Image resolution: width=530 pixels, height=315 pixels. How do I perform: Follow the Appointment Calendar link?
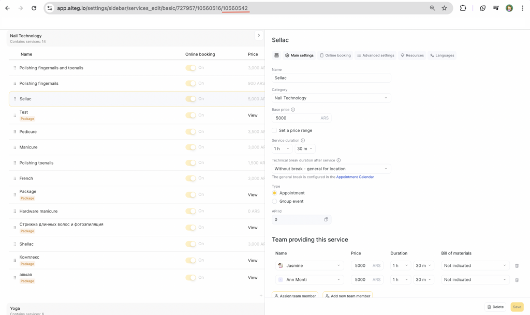(x=355, y=177)
